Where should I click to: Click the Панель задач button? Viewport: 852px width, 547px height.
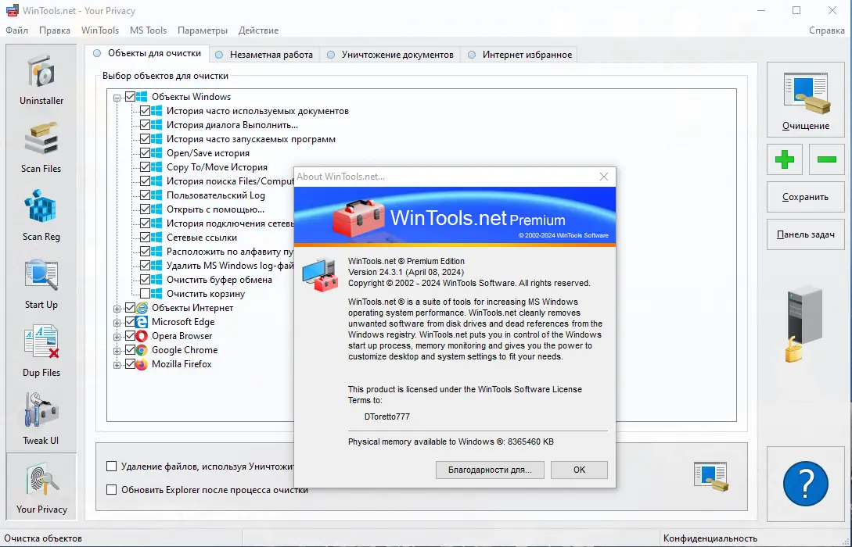coord(806,234)
